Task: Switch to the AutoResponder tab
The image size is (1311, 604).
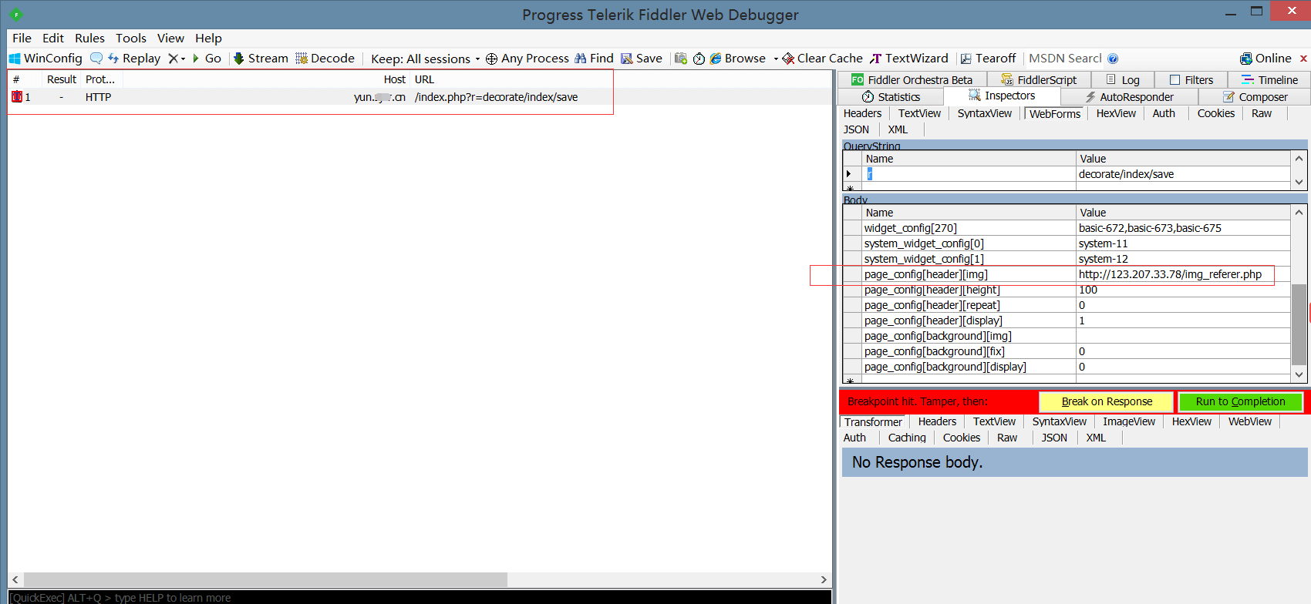Action: [x=1129, y=97]
